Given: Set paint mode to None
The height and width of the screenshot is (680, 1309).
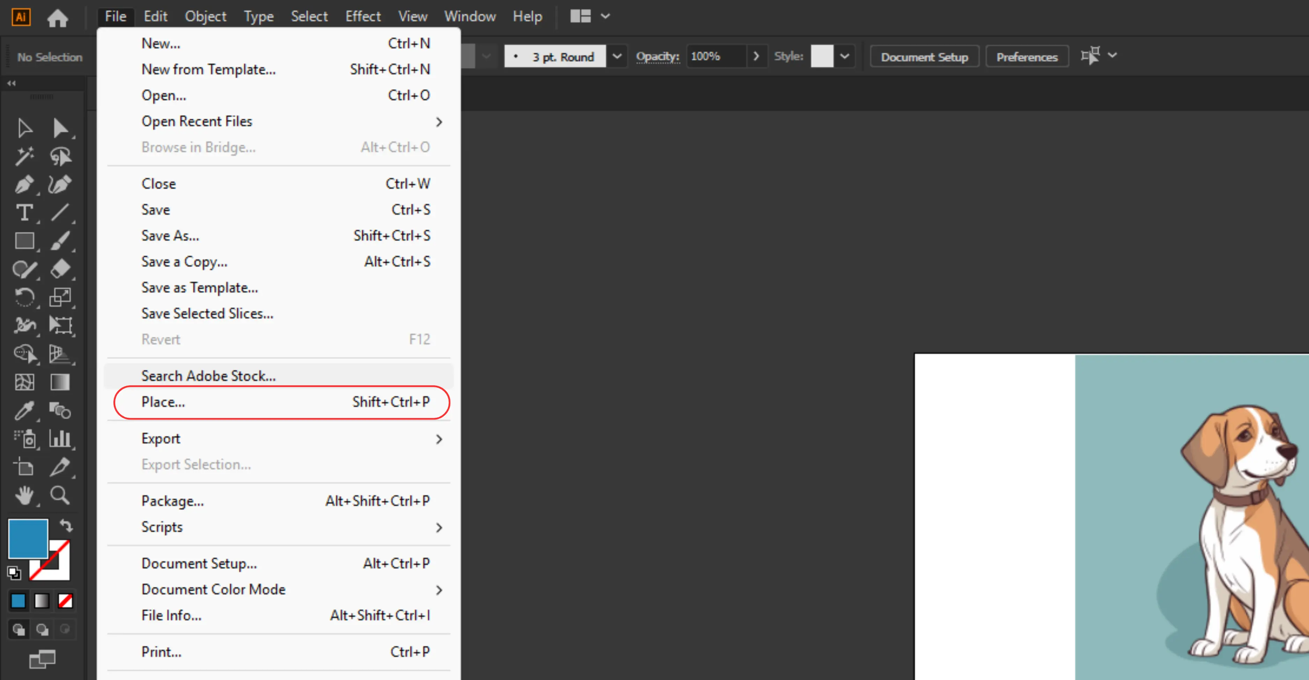Looking at the screenshot, I should (65, 601).
